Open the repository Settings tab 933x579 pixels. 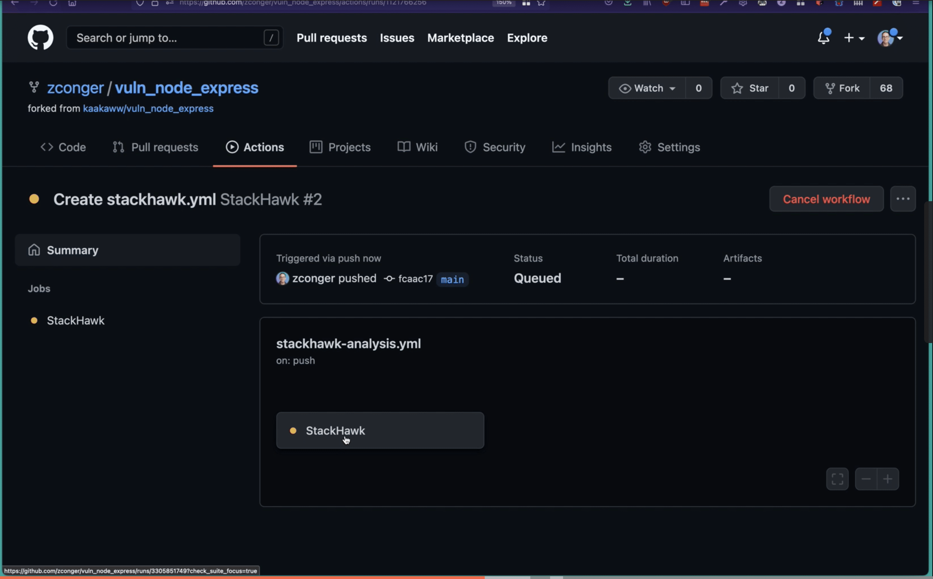click(x=670, y=147)
